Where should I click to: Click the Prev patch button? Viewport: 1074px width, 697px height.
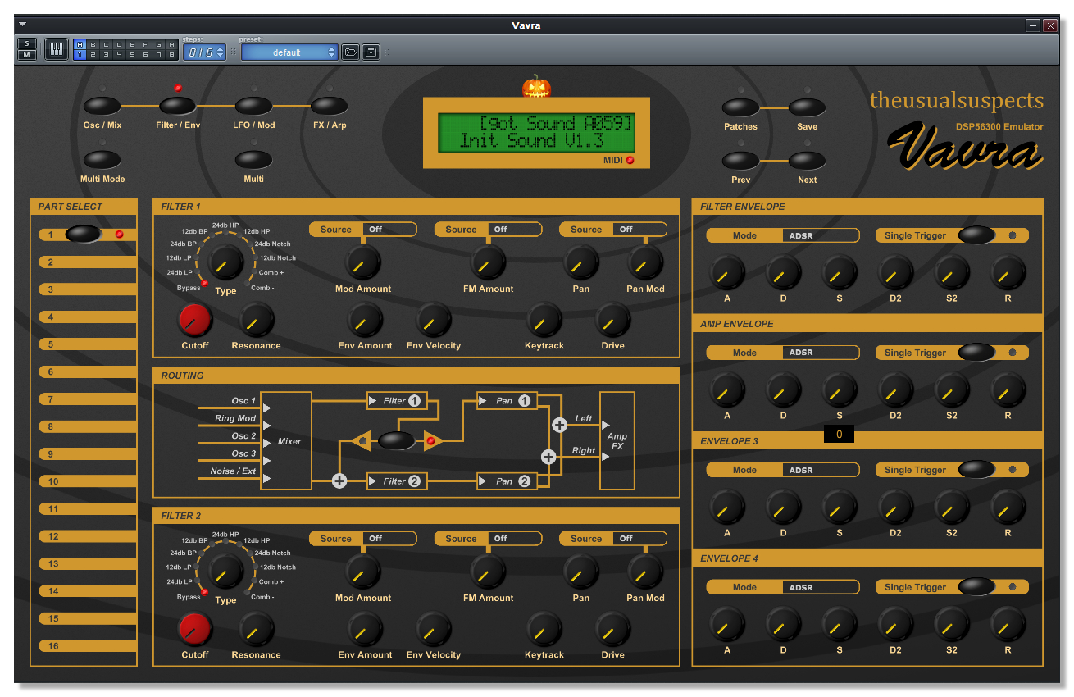tap(740, 161)
